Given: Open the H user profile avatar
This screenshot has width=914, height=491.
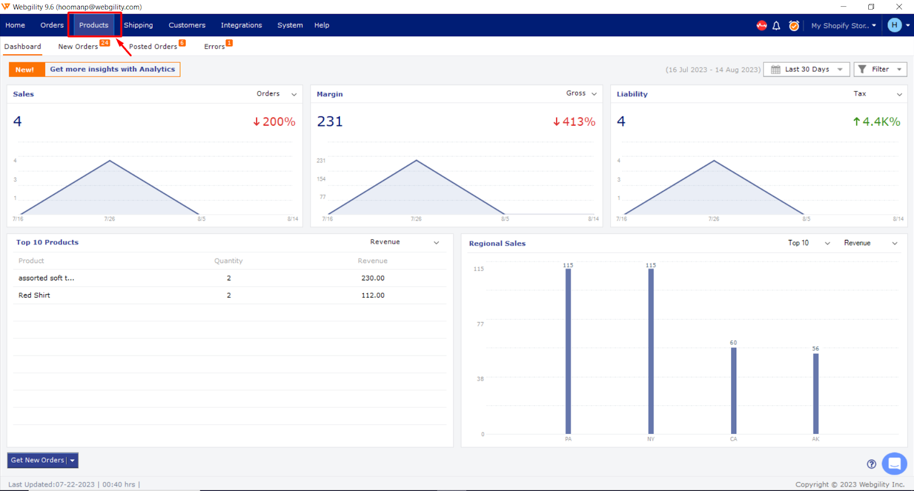Looking at the screenshot, I should coord(895,25).
